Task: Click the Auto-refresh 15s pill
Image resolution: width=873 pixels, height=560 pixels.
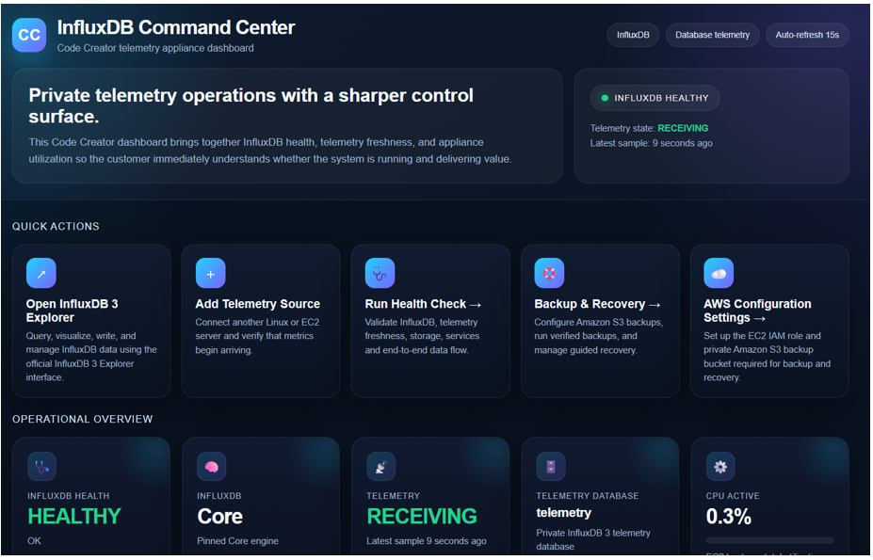Action: [x=807, y=35]
